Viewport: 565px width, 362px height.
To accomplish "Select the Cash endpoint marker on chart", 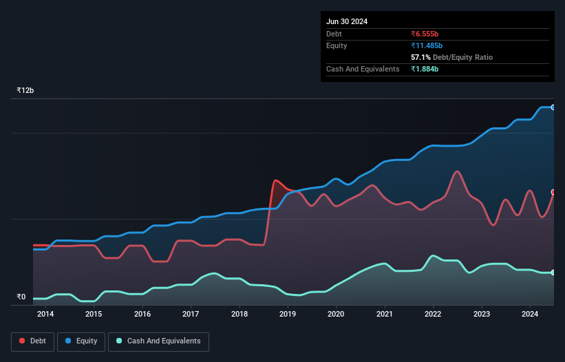I will 553,273.
